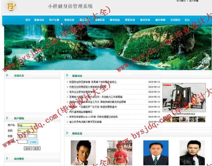Select fourth small thumbnail under the slideshow
This screenshot has width=212, height=166.
click(193, 119)
